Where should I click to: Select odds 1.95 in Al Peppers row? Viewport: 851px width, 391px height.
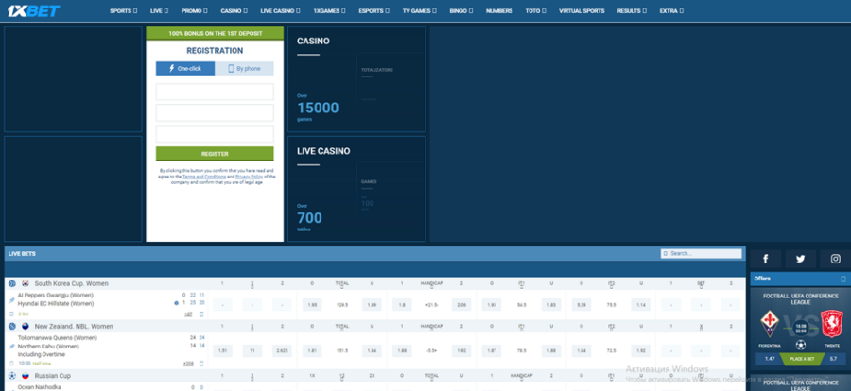[312, 305]
